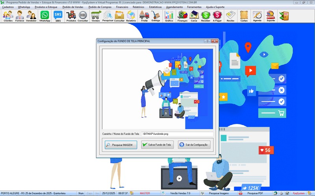
Task: Click the Versão Vendas 7.0 status text
Action: (x=180, y=193)
